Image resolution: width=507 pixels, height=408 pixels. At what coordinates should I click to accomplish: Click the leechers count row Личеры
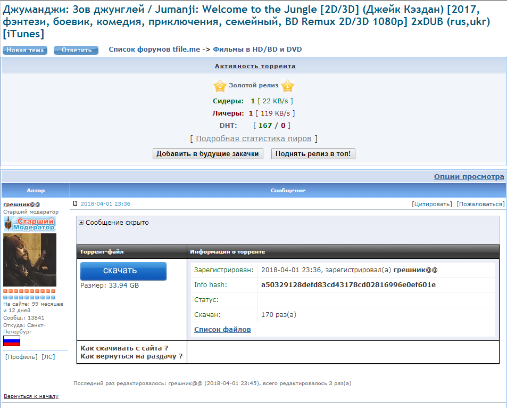[x=253, y=113]
